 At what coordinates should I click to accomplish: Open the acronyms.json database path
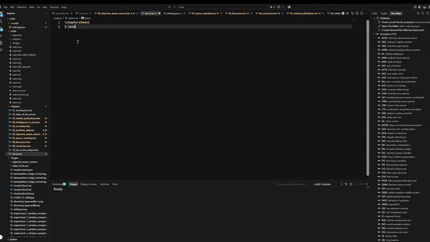pos(403,30)
